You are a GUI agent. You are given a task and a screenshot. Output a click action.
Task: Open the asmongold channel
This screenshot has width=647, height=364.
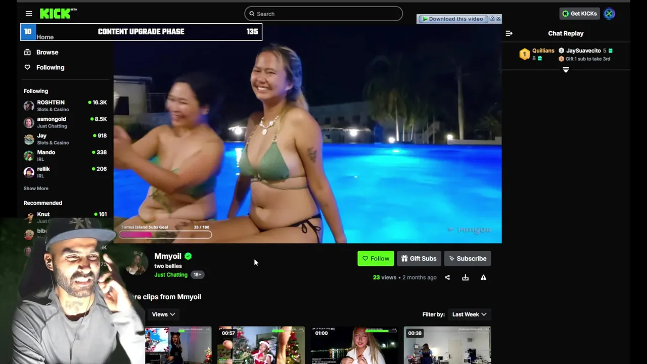65,122
